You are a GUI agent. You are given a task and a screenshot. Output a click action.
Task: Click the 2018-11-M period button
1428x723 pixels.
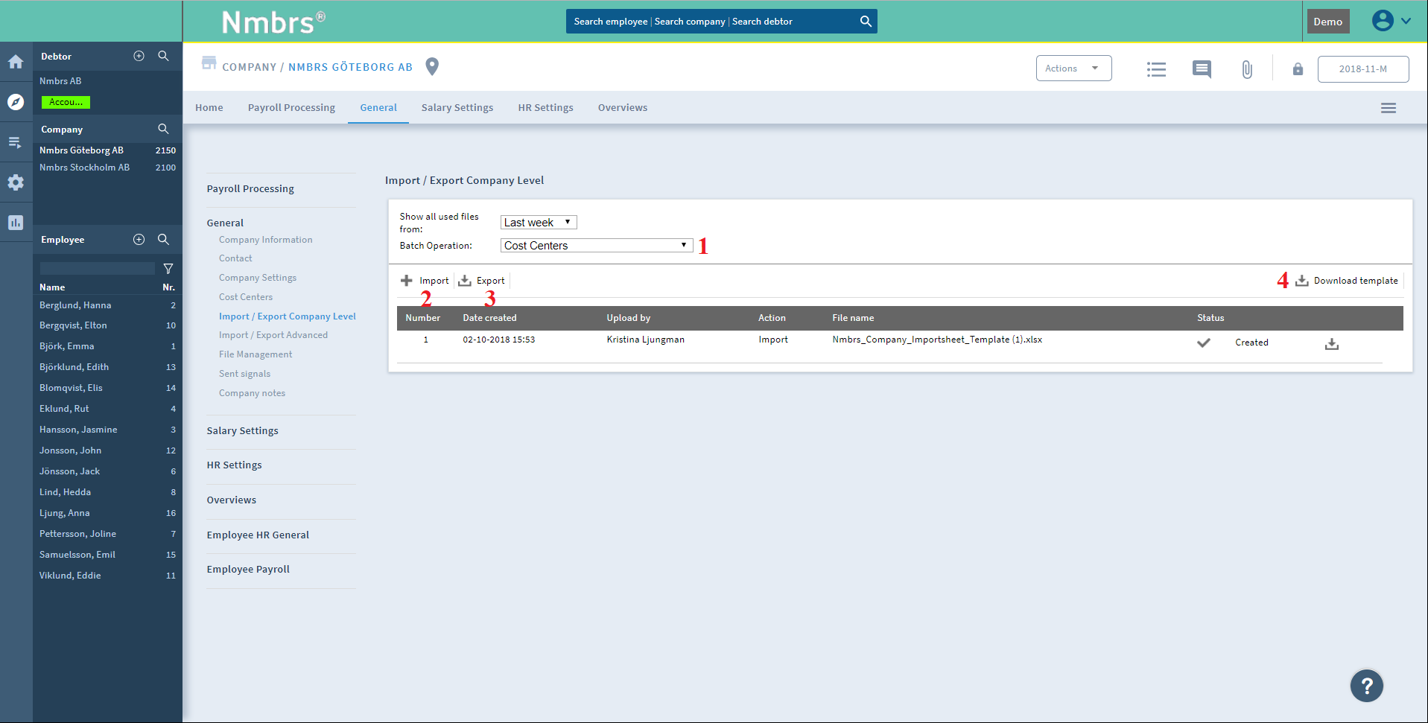(1363, 69)
